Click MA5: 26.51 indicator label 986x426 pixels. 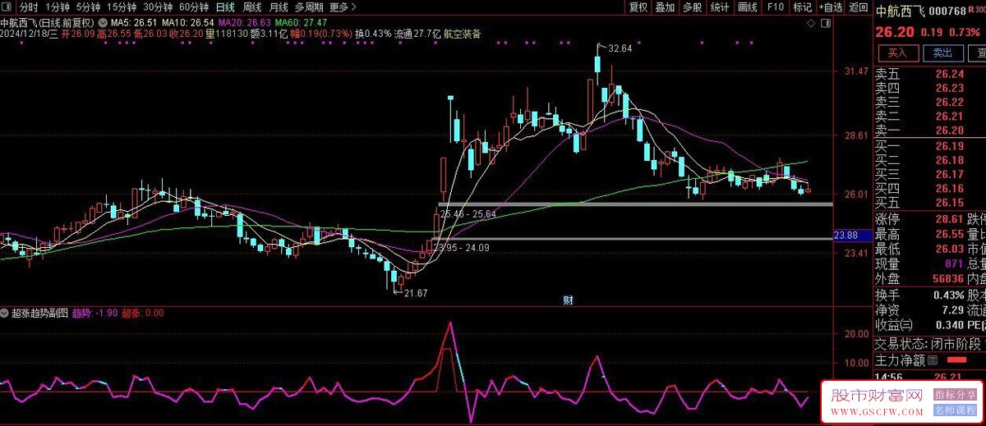(133, 22)
